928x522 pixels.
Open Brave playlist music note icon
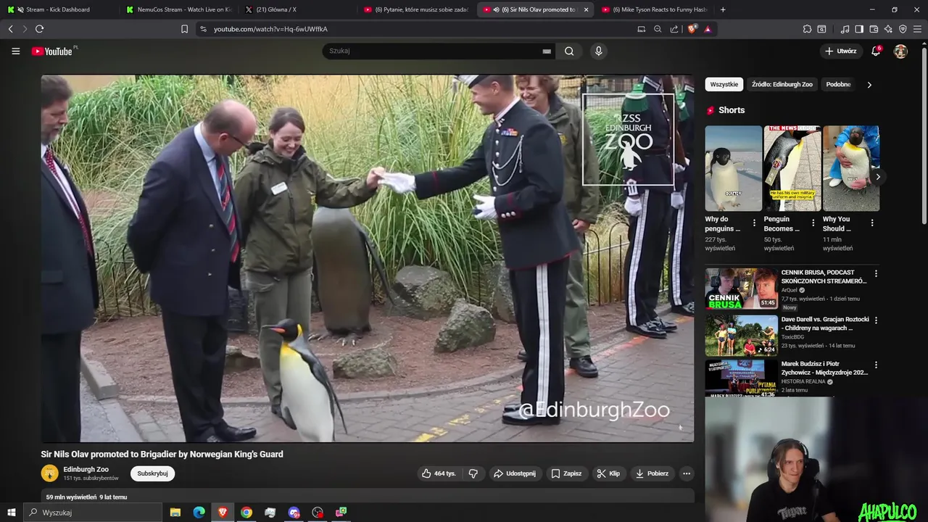click(845, 29)
